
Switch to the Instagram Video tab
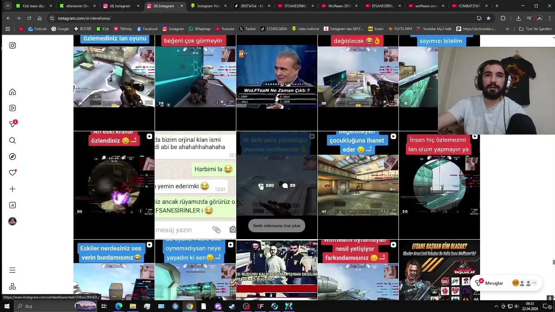tap(208, 6)
